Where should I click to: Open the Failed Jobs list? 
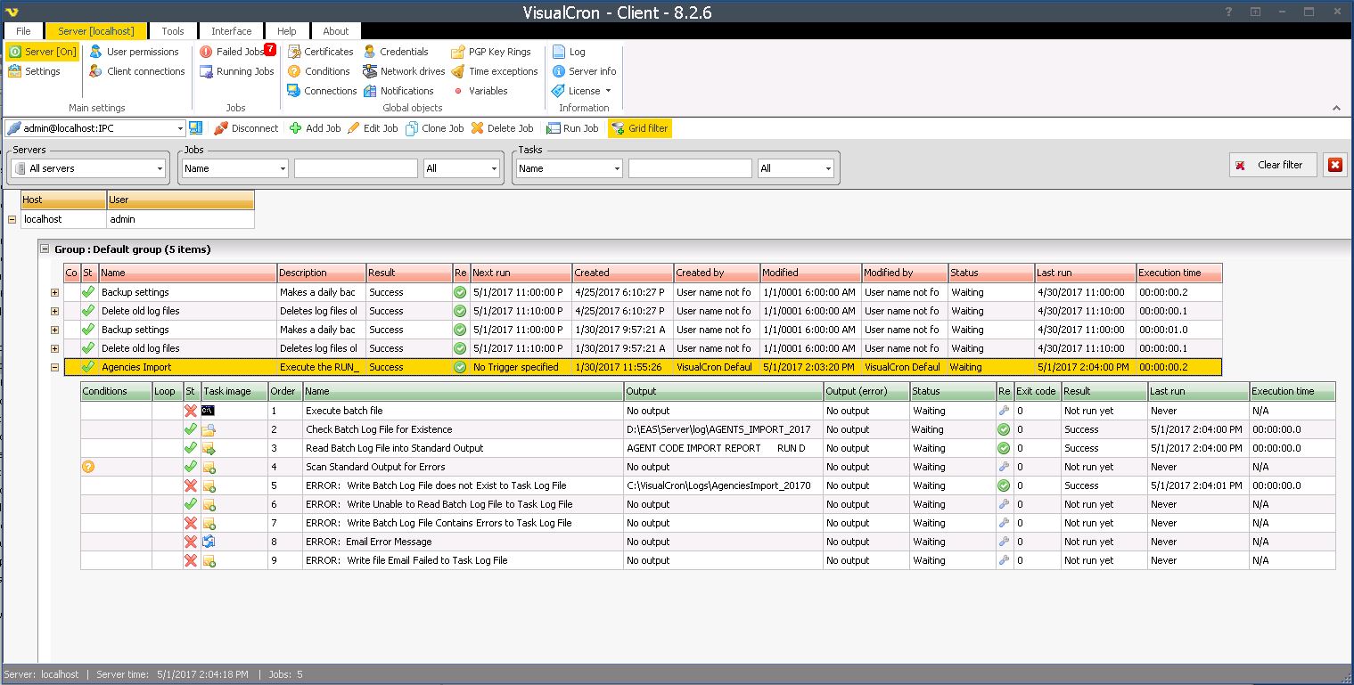(x=238, y=52)
